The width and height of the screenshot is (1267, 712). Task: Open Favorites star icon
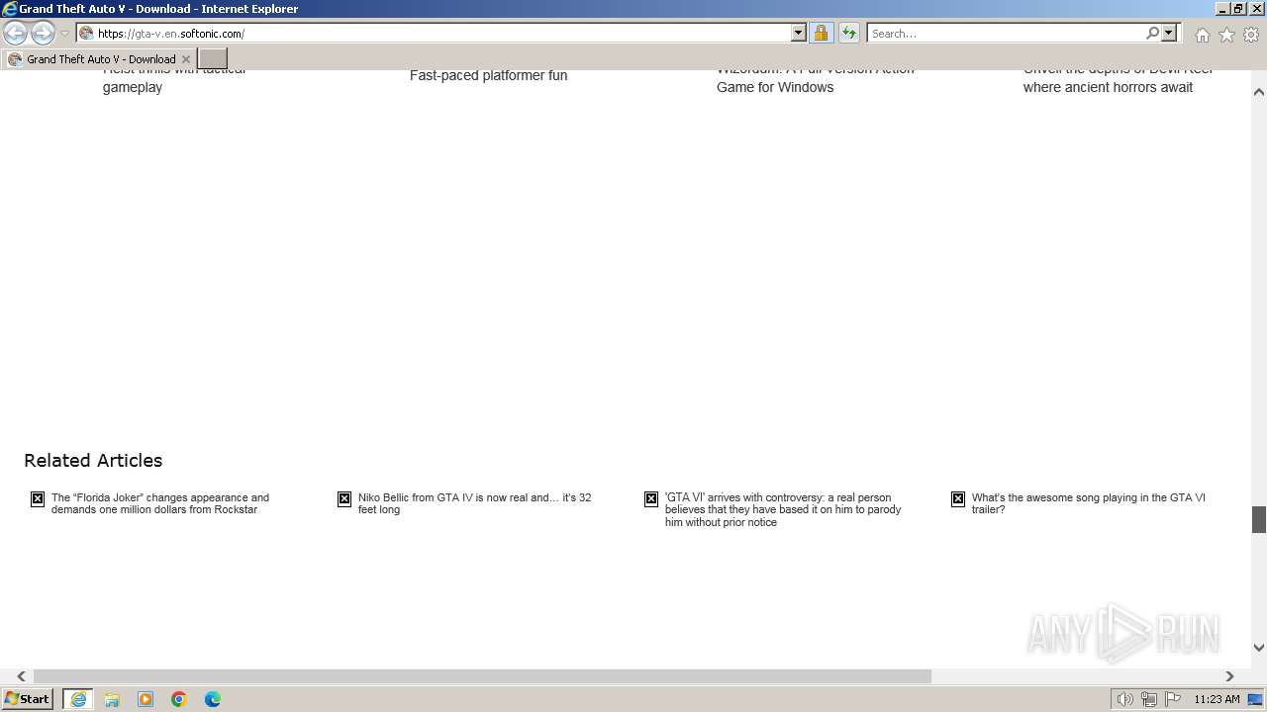(x=1226, y=35)
